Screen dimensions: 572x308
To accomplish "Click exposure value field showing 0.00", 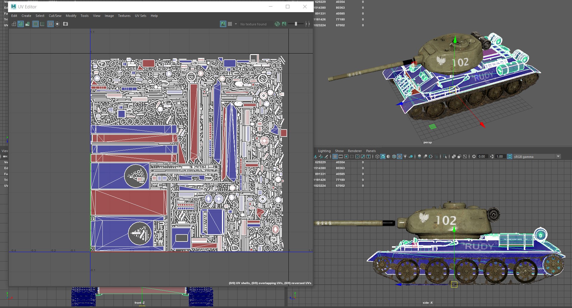I will pos(483,157).
